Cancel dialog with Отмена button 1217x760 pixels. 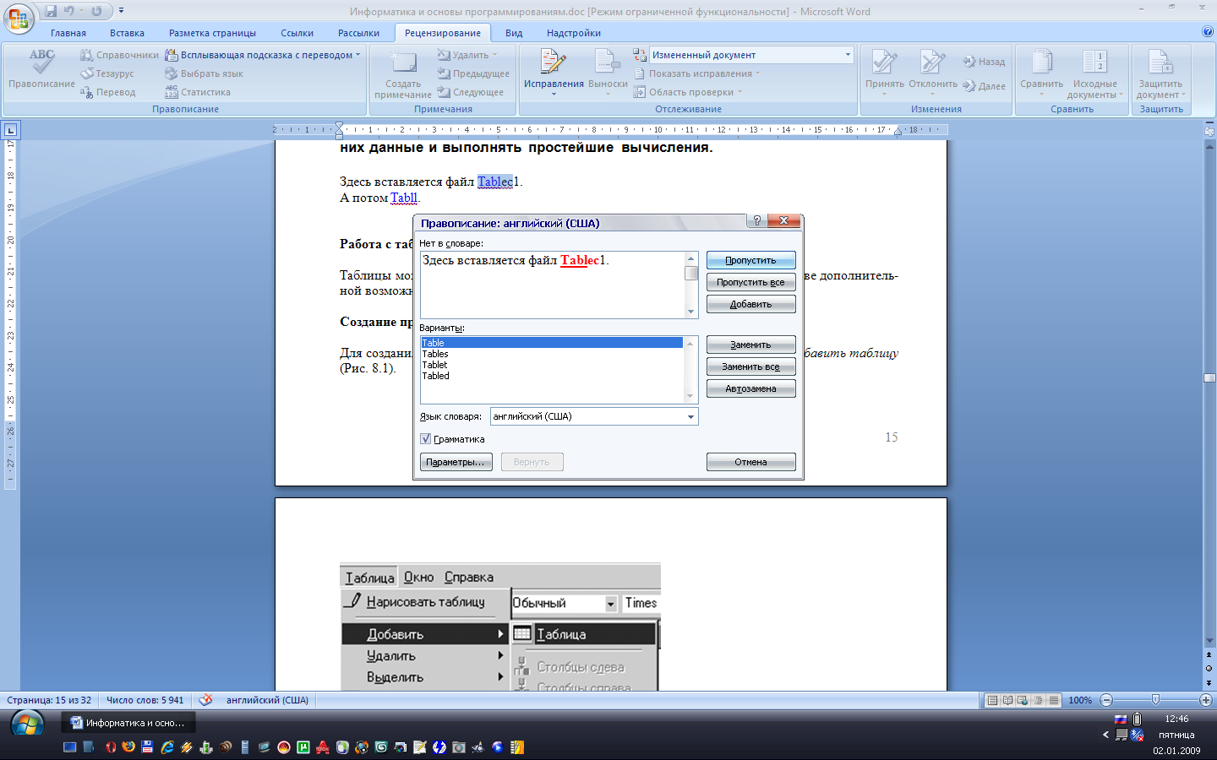750,462
